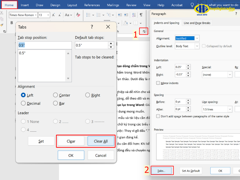Decrease the Left indentation value
240x180 pixels.
click(x=188, y=68)
